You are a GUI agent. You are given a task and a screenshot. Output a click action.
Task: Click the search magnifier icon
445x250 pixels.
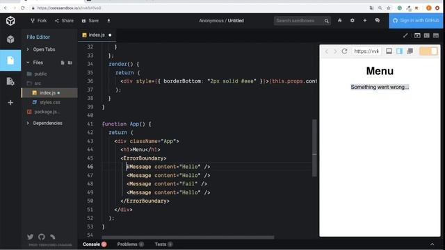tap(327, 21)
